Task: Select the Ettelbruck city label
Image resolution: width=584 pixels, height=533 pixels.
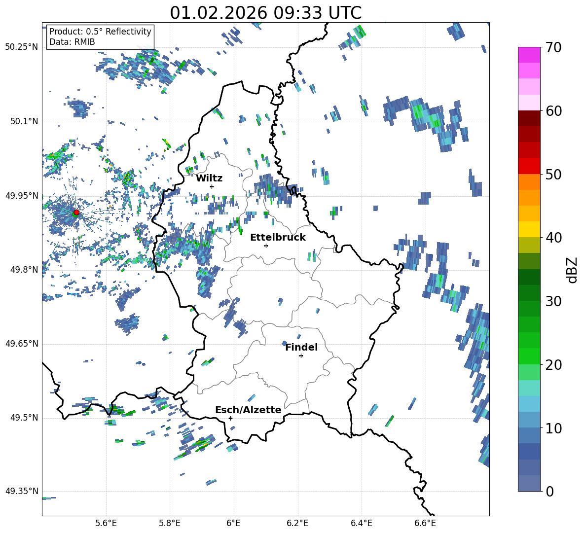Action: coord(278,238)
